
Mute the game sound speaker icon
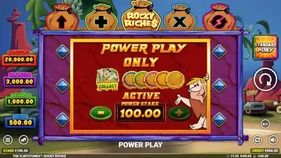pyautogui.click(x=273, y=140)
